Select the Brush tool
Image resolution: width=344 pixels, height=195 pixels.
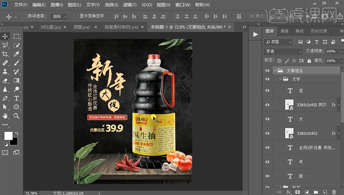[x=16, y=63]
